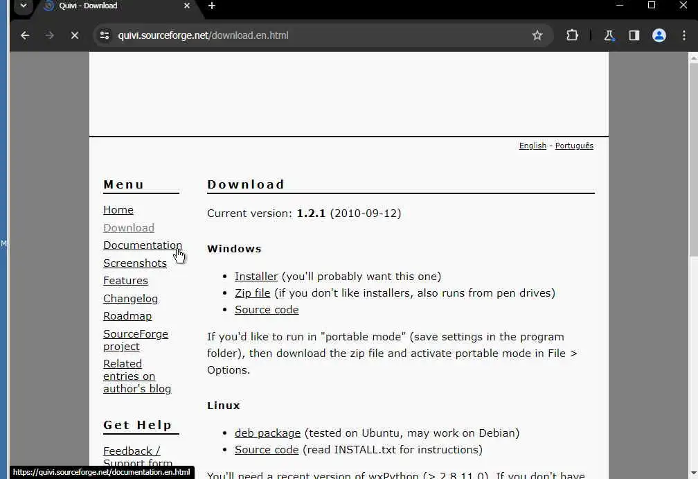This screenshot has width=698, height=479.
Task: Open Chrome Labs flask icon
Action: click(x=609, y=35)
